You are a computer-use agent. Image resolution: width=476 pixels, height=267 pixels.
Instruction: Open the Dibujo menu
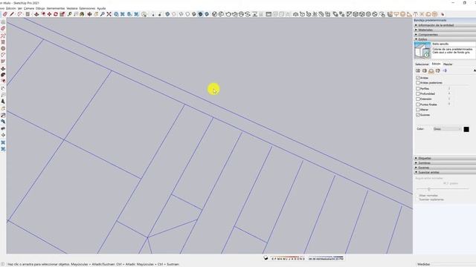point(40,8)
